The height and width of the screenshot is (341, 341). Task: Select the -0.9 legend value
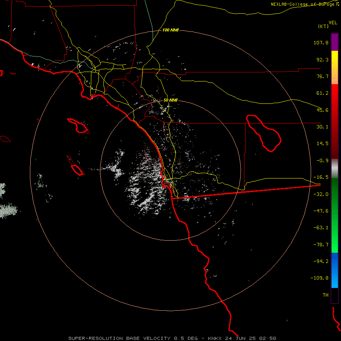(322, 161)
